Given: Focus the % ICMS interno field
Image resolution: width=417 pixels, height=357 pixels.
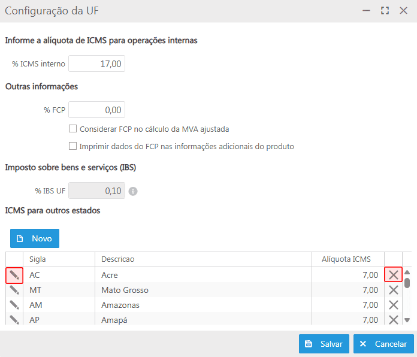Looking at the screenshot, I should 96,63.
